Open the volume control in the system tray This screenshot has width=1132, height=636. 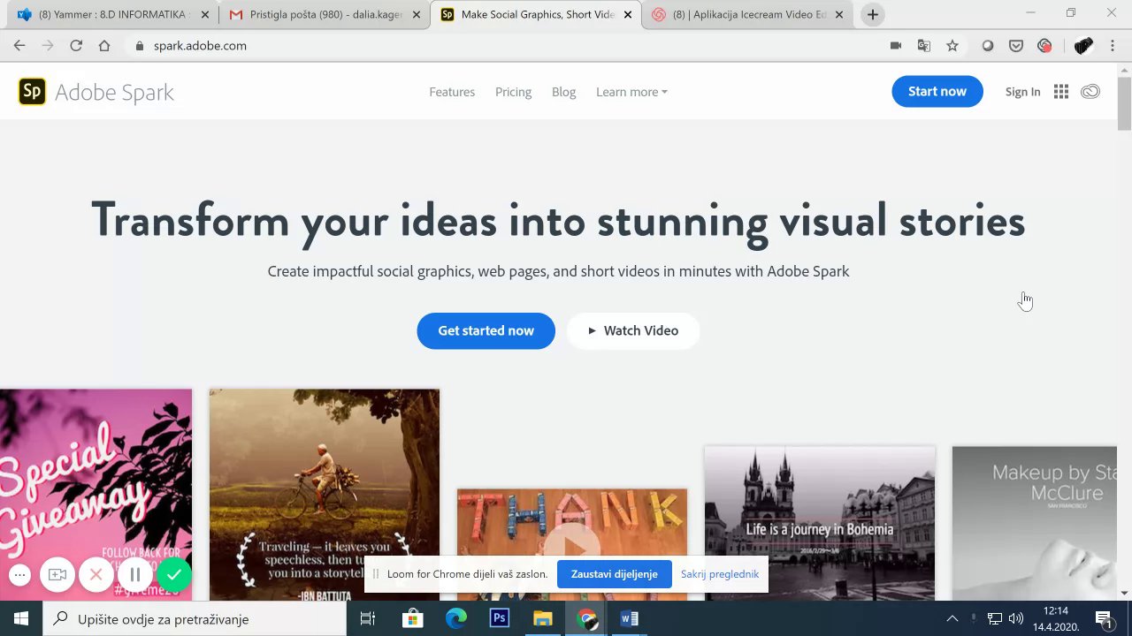pyautogui.click(x=1016, y=618)
